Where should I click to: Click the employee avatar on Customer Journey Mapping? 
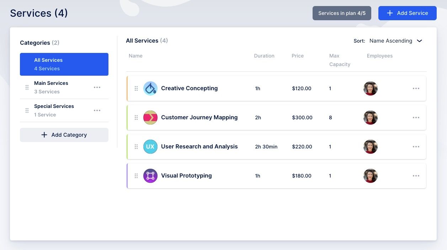[x=370, y=117]
